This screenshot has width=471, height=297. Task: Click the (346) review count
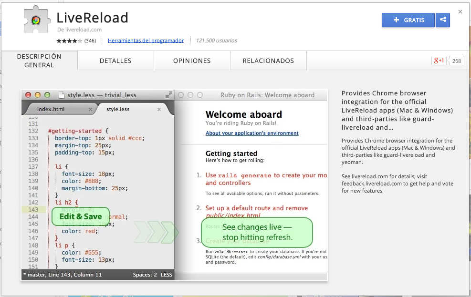[90, 41]
